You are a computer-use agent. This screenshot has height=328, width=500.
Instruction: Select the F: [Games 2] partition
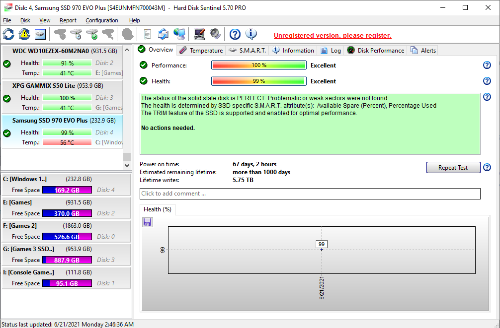tap(66, 231)
